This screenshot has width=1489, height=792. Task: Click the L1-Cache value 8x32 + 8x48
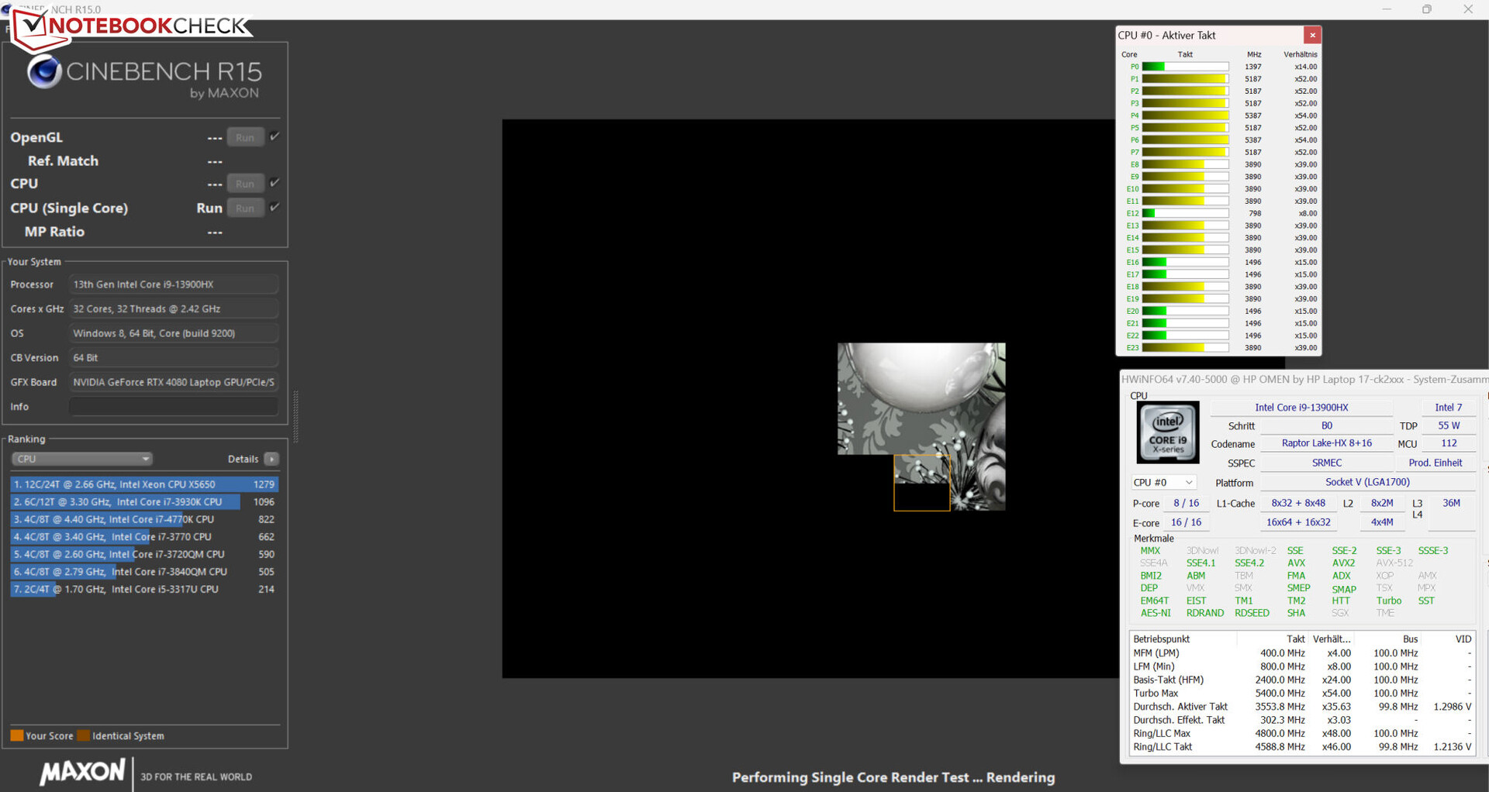[x=1298, y=503]
